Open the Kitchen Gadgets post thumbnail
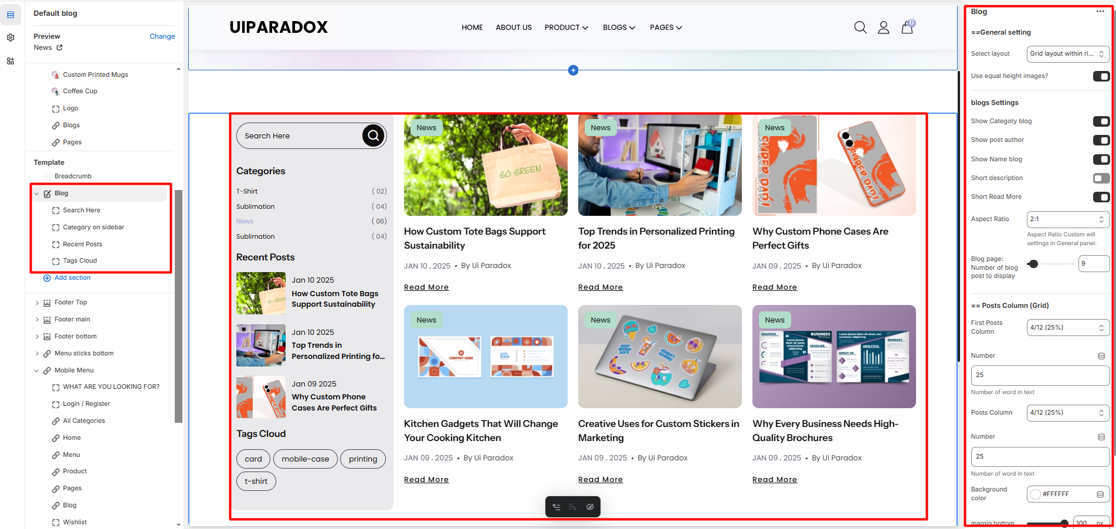 486,357
